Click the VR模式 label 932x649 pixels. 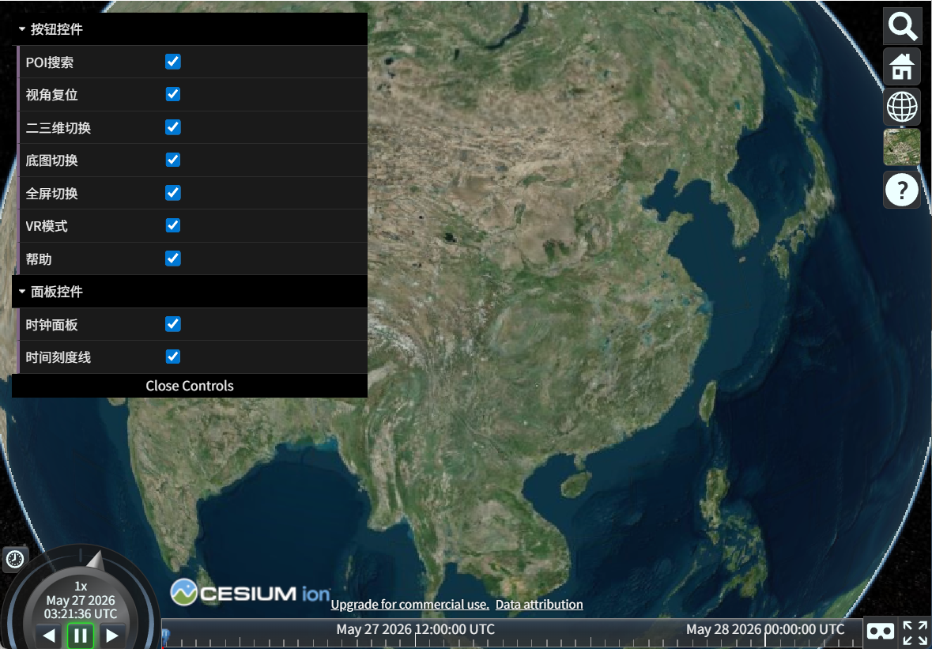[x=47, y=226]
